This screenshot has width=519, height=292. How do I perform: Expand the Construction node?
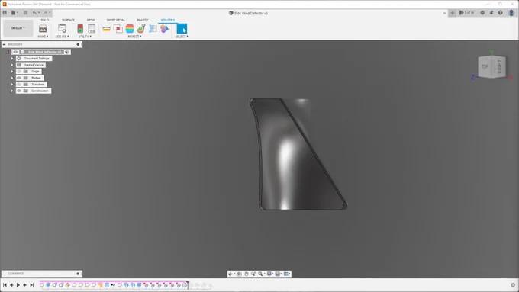(x=12, y=91)
